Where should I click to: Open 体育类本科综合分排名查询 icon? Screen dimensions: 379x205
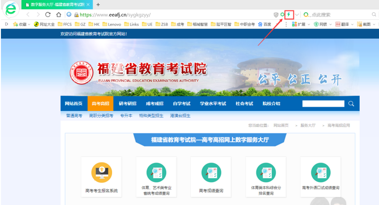point(265,173)
